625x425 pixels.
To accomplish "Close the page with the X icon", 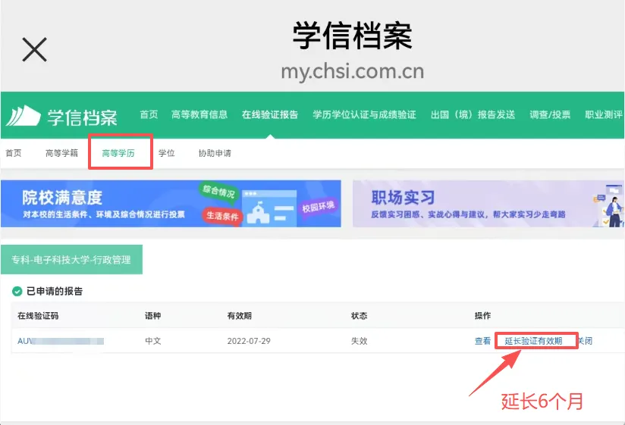I will tap(34, 50).
